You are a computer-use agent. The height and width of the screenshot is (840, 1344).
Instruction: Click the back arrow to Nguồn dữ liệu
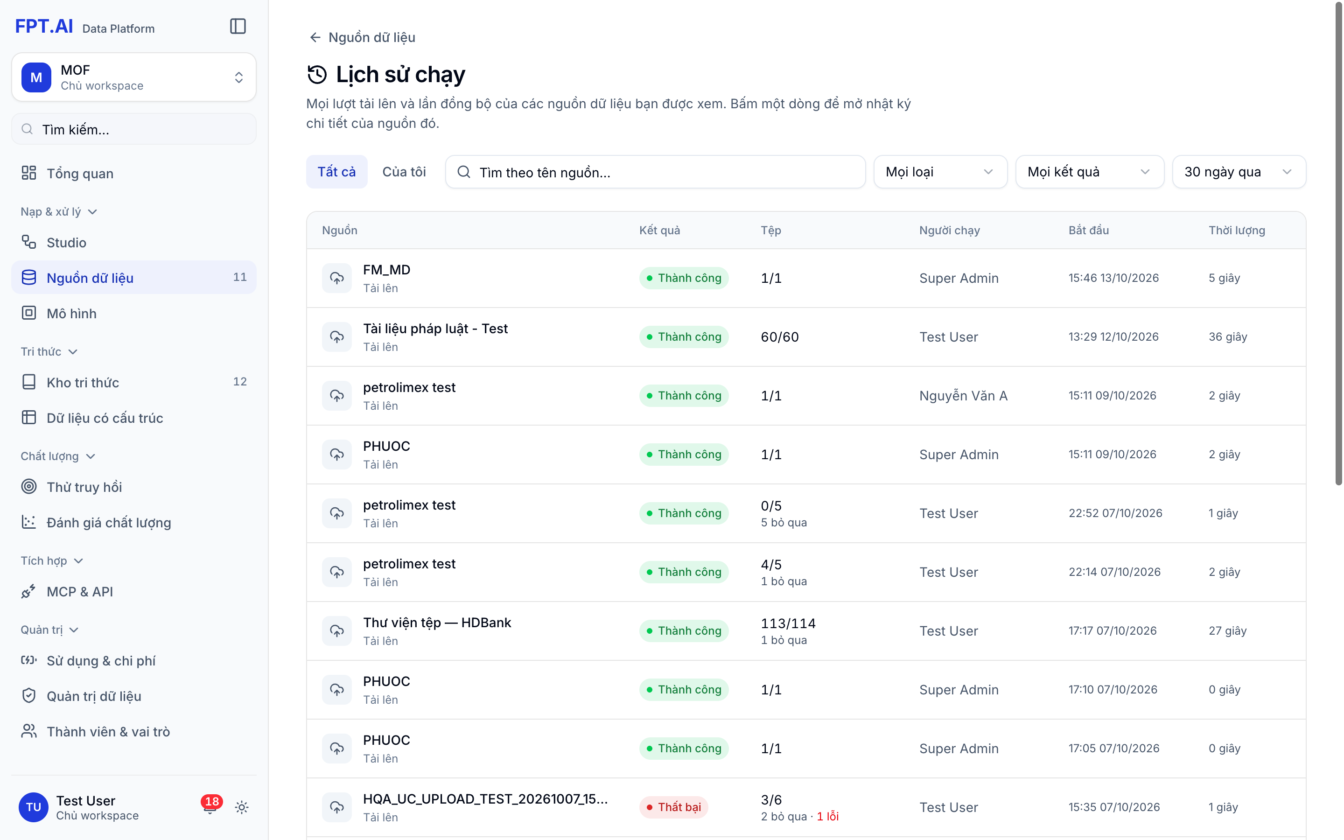(315, 37)
